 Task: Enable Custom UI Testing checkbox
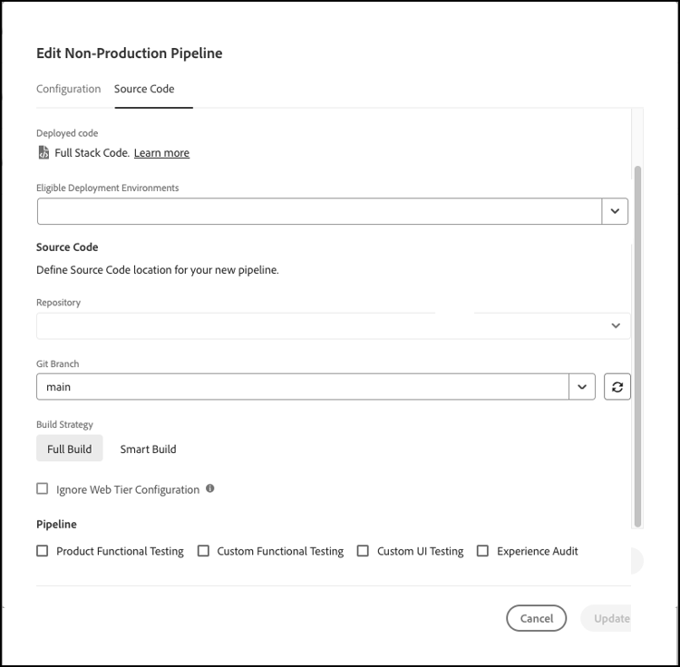click(x=363, y=550)
